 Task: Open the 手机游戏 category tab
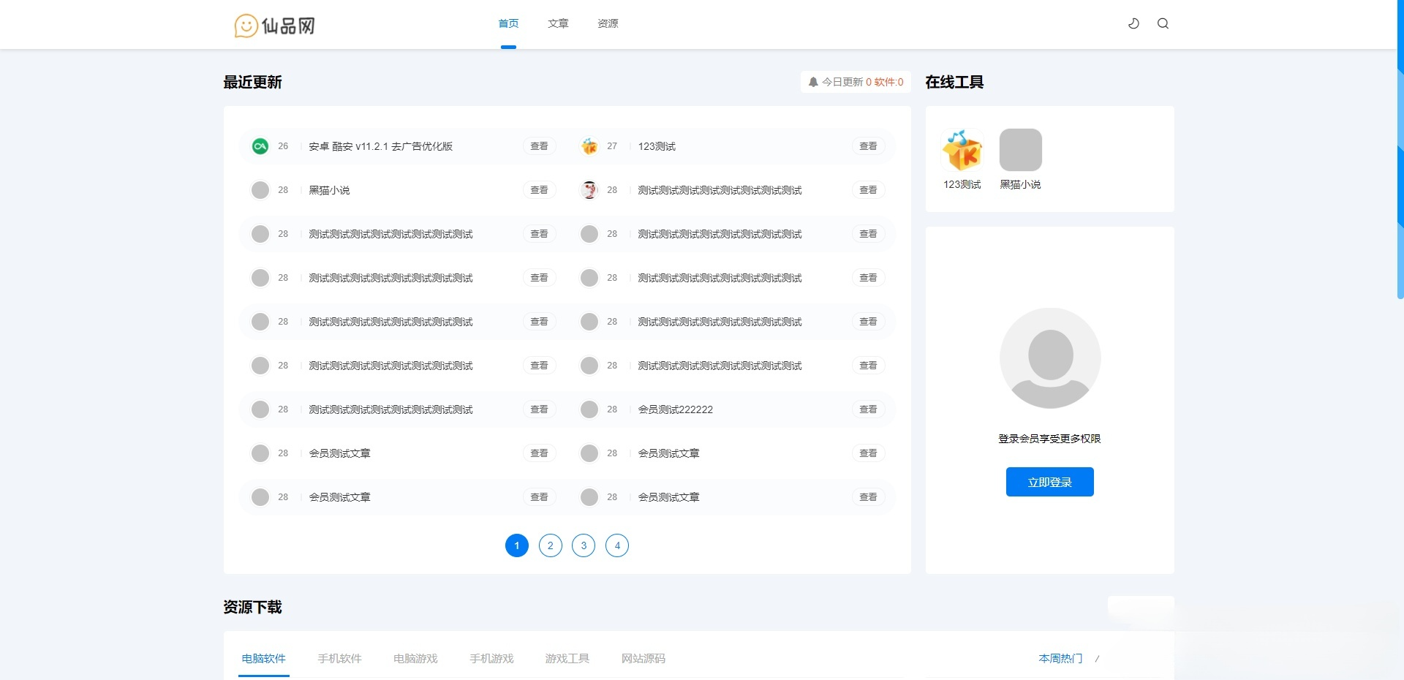491,659
